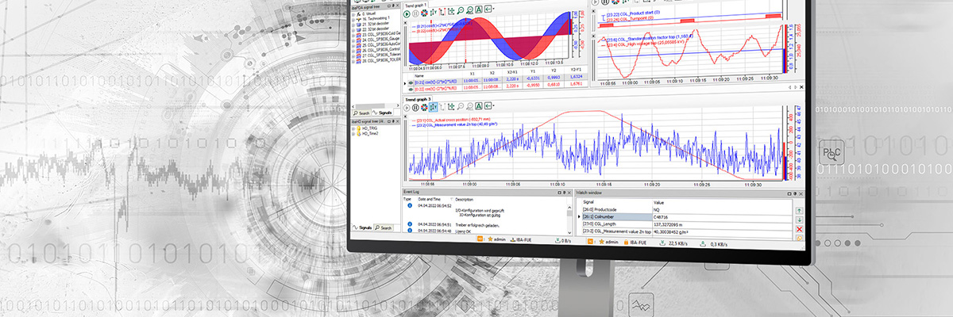Pause Trend graph 3 with pause button

pos(415,107)
